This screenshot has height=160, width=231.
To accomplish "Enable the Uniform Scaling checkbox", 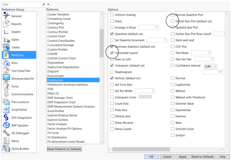I will point(112,15).
